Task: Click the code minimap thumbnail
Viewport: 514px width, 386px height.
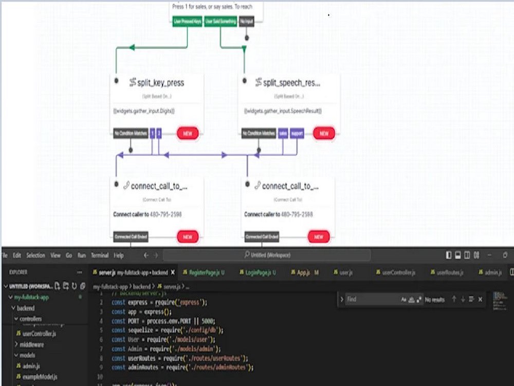Action: click(500, 300)
